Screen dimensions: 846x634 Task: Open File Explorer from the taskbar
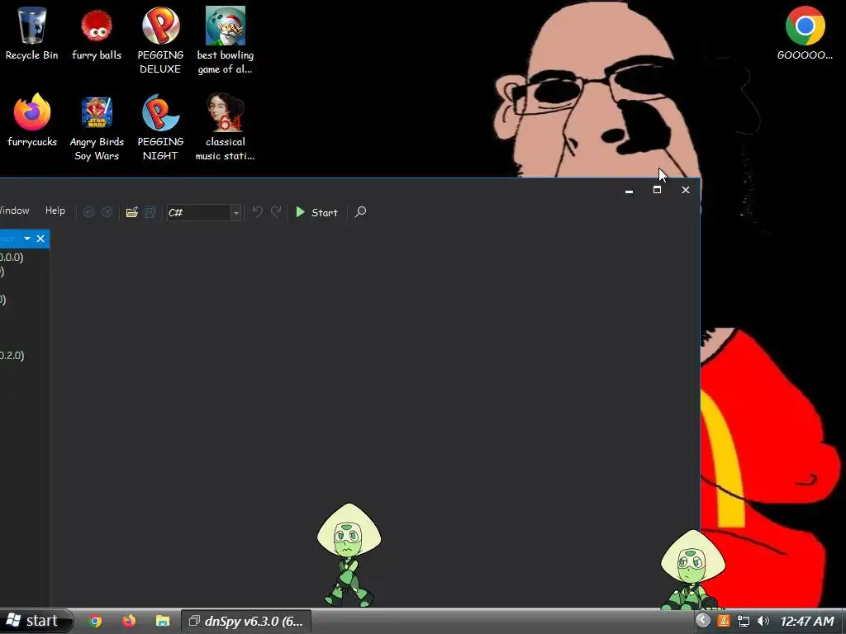(163, 621)
